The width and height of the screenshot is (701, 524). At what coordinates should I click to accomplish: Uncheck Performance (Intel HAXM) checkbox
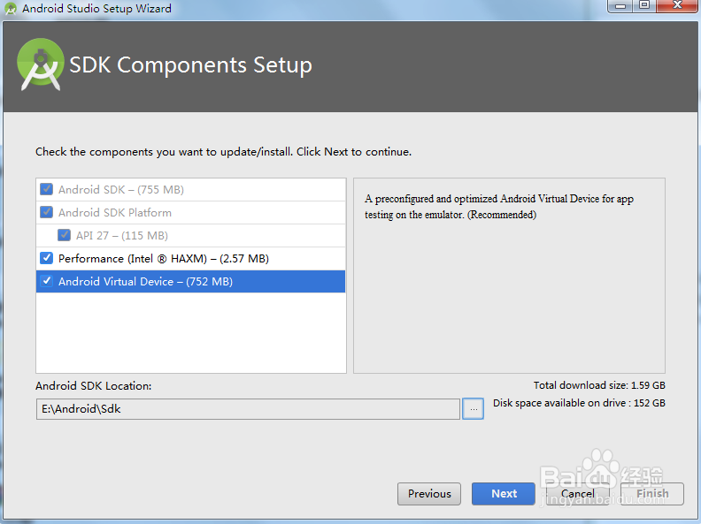[x=47, y=258]
